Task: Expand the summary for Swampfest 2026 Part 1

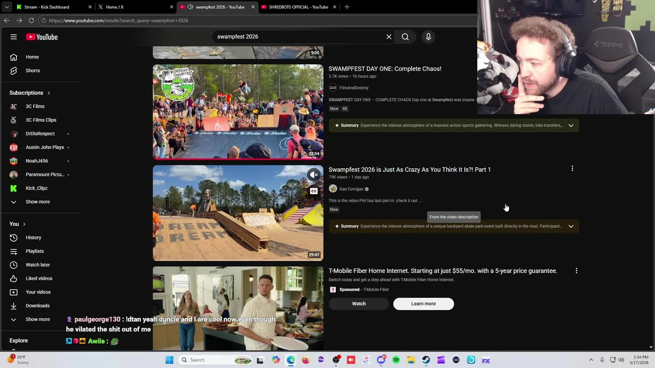Action: (571, 226)
